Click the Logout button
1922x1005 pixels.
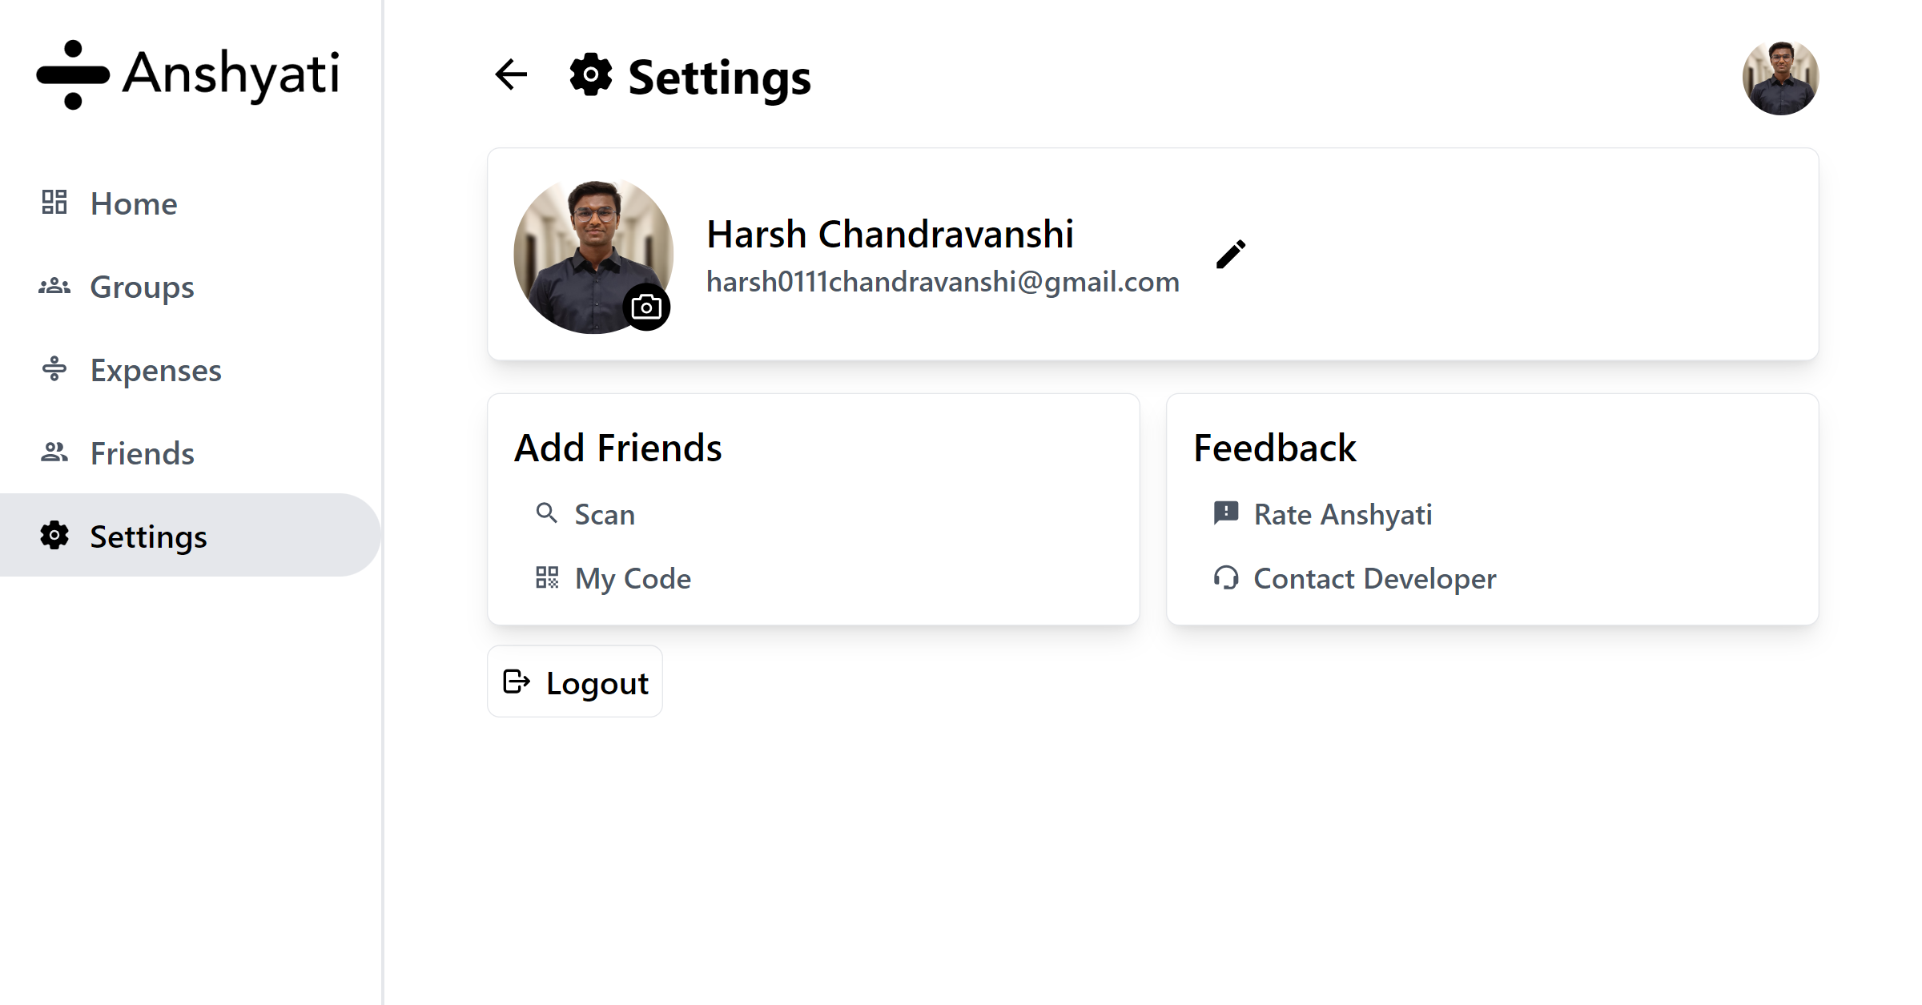coord(575,681)
